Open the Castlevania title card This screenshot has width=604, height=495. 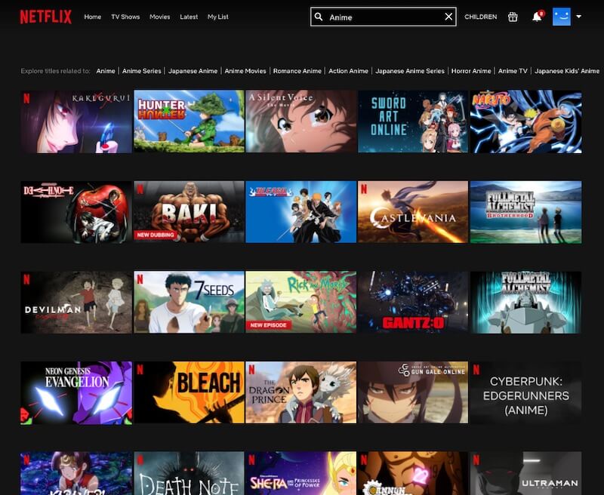click(413, 212)
